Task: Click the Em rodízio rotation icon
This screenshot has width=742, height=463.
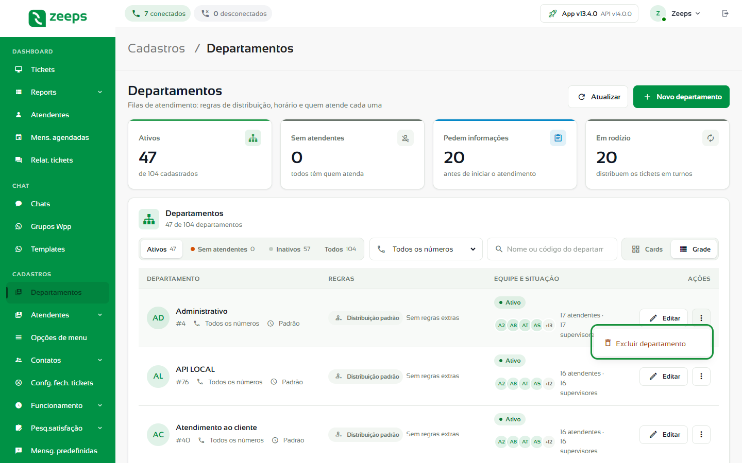Action: click(711, 138)
